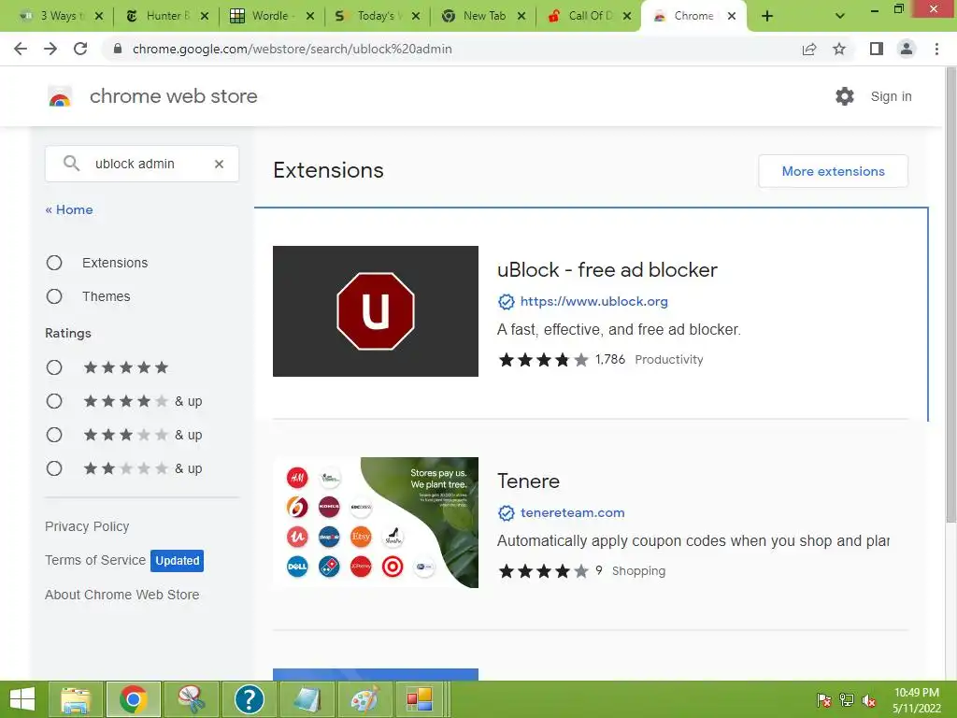Filter by five star rating

54,367
